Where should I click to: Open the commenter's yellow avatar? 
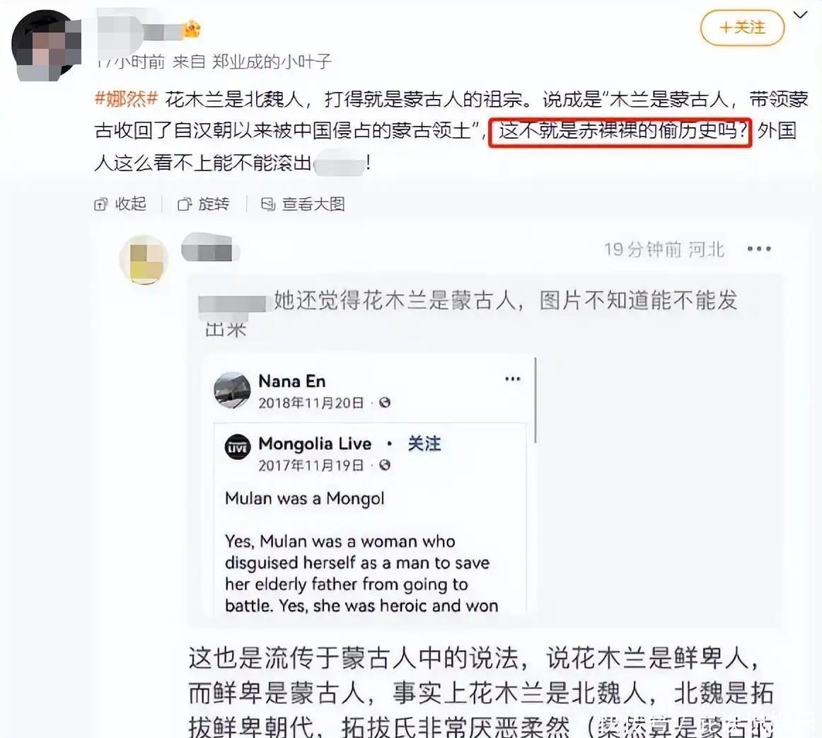point(144,260)
